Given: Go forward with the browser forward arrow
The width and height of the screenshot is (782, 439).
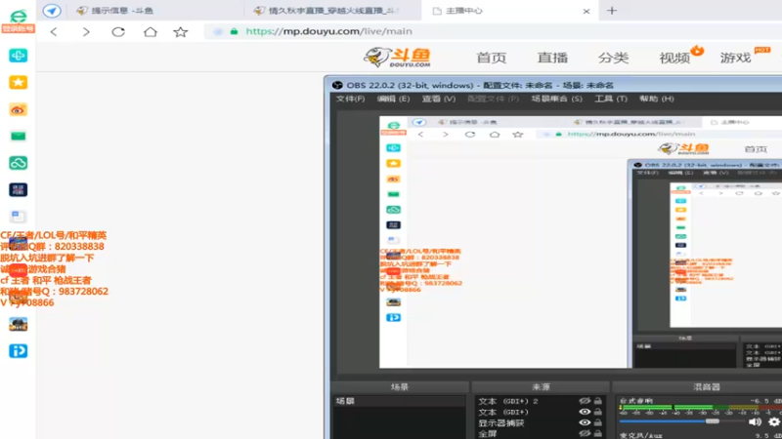Looking at the screenshot, I should tap(86, 32).
